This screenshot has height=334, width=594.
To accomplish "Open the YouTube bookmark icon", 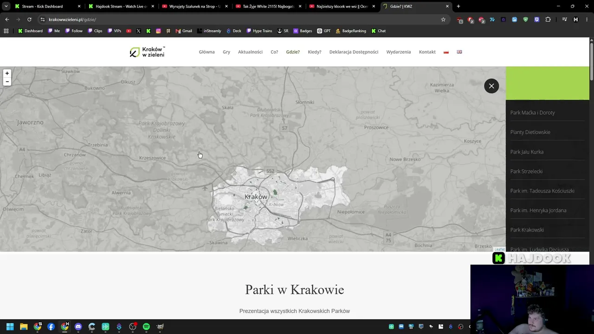I will pyautogui.click(x=129, y=31).
